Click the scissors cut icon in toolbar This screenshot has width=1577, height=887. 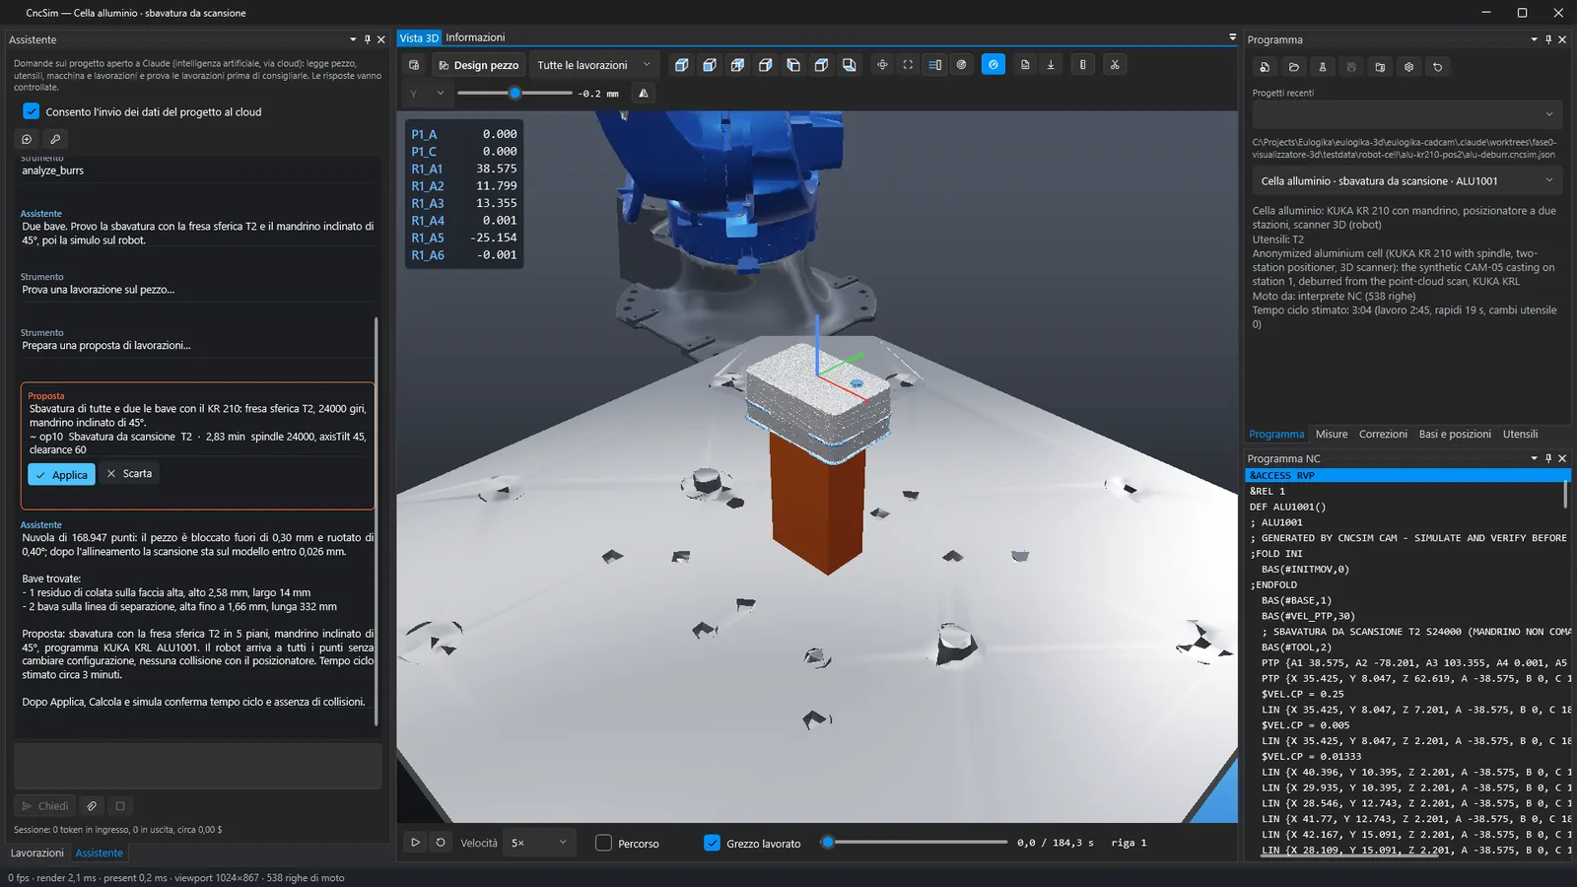(x=1115, y=65)
